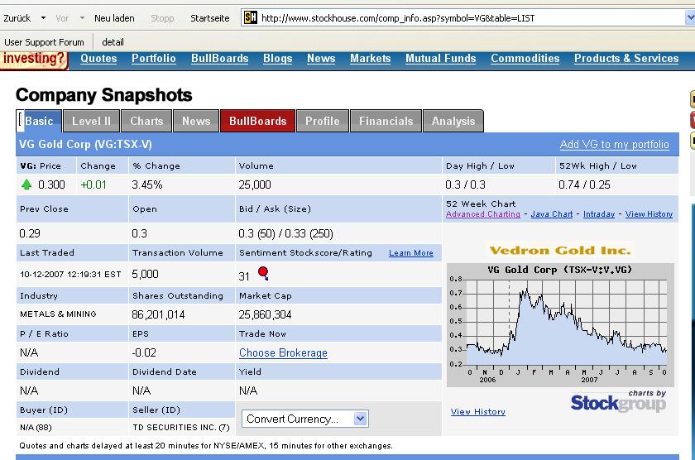The height and width of the screenshot is (460, 695).
Task: Click the Neu laden reload button
Action: (x=114, y=18)
